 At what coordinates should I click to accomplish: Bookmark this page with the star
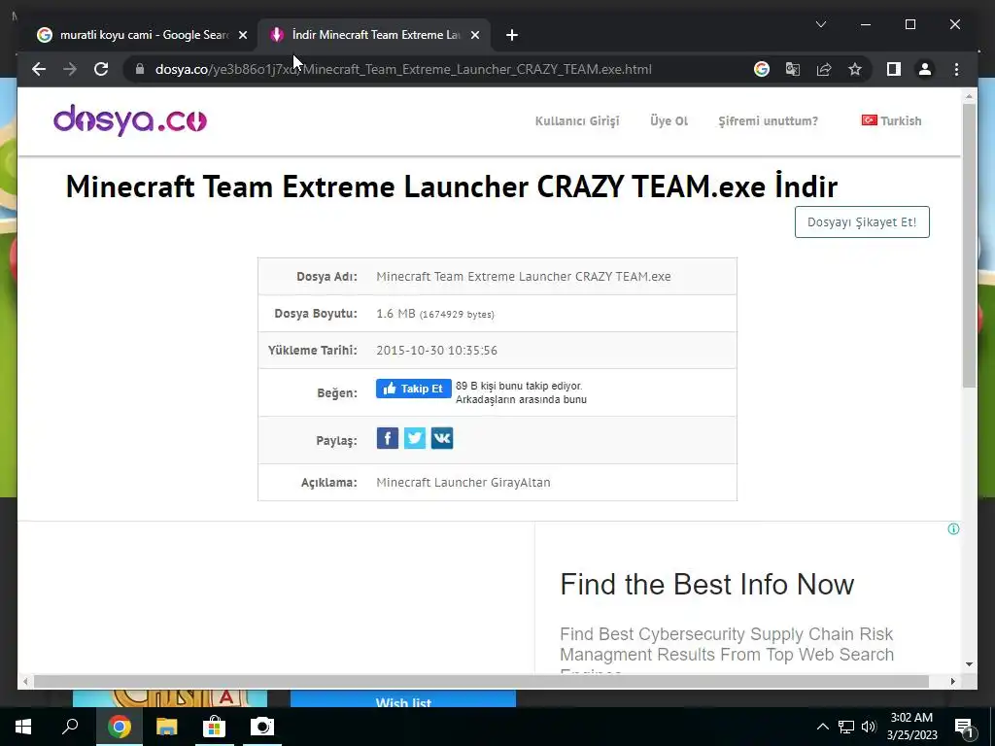[x=855, y=69]
